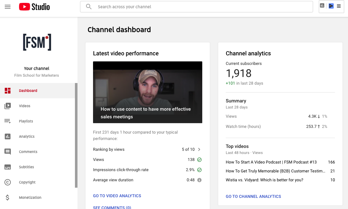Screen dimensions: 348x209
Task: Click the Top videos heading
Action: point(237,146)
